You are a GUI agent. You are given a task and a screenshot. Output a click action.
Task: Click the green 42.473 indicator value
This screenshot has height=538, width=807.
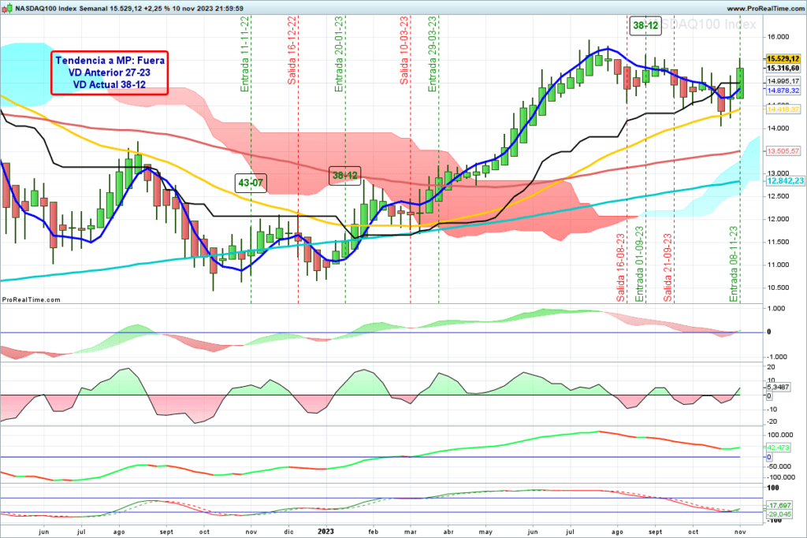click(778, 447)
